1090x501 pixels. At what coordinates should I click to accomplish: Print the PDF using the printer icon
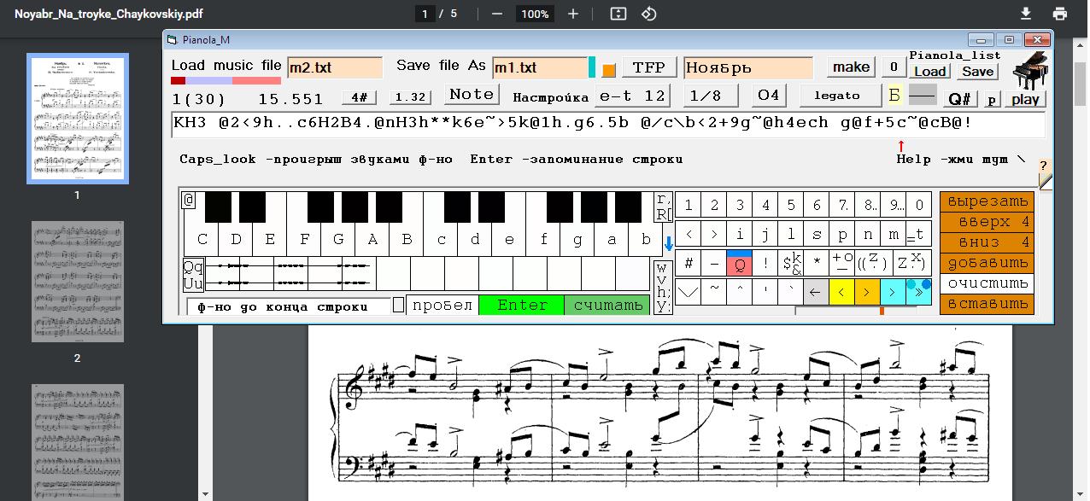[x=1060, y=14]
